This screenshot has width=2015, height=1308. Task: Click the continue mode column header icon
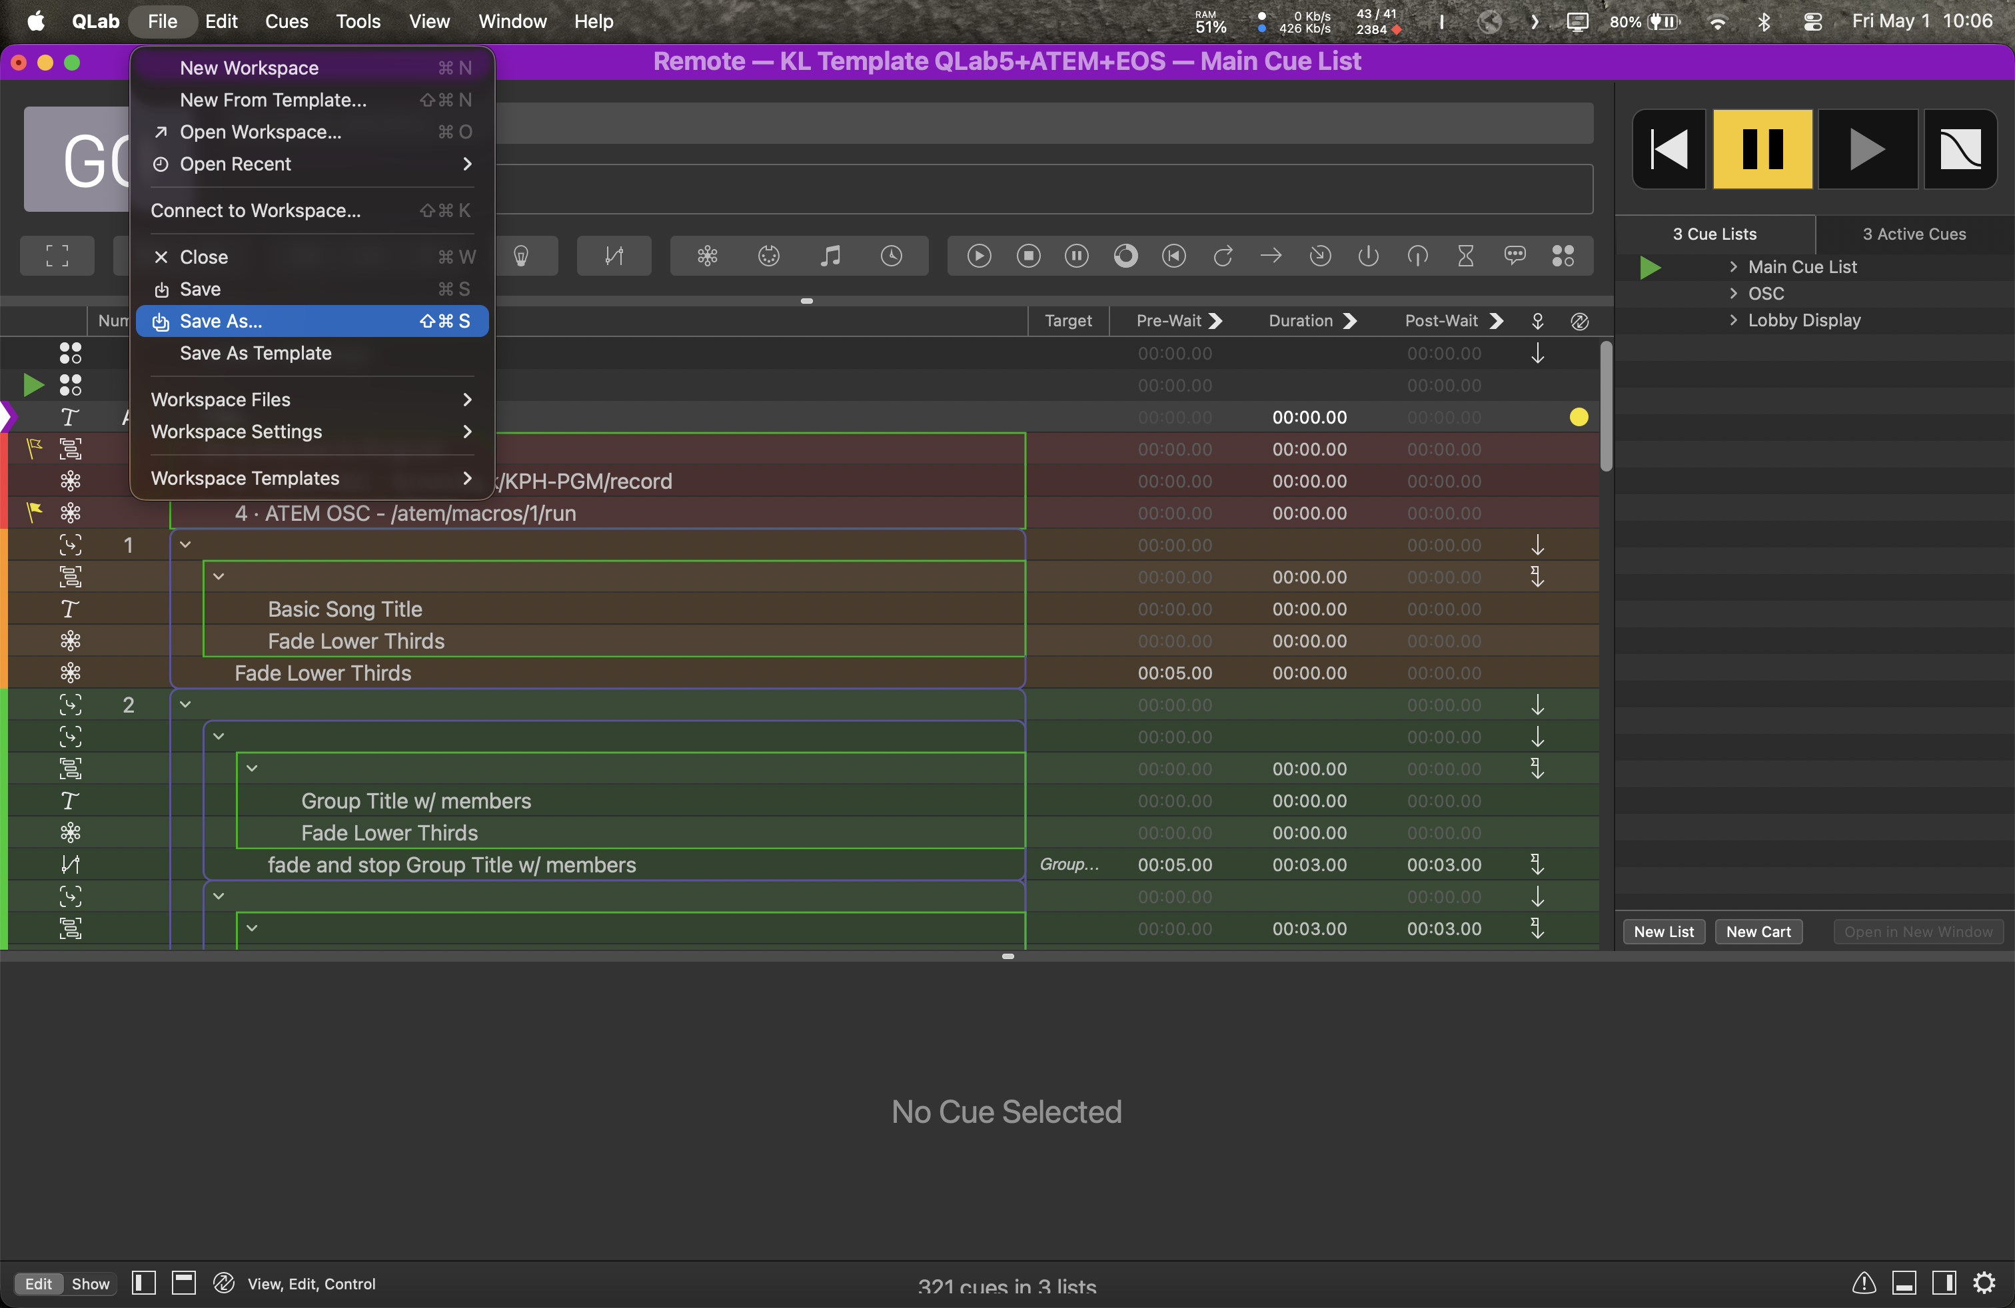tap(1537, 322)
